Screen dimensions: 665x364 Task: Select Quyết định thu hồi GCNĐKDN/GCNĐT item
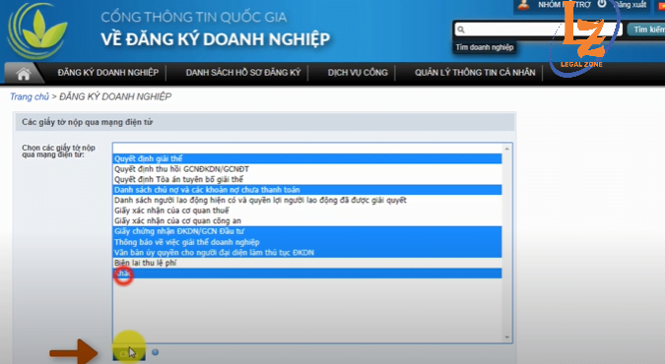tap(307, 169)
